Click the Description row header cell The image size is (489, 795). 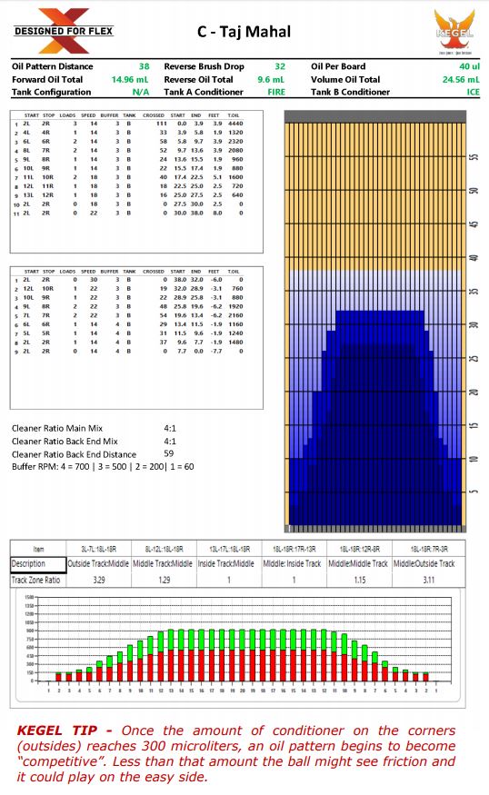tap(38, 564)
